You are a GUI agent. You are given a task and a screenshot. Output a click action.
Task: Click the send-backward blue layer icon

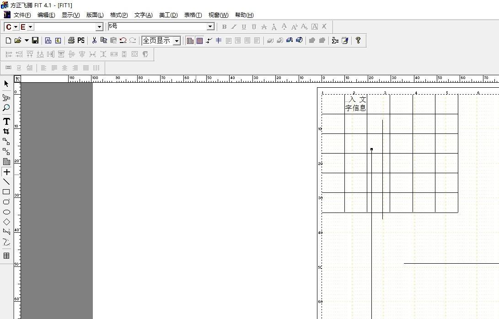299,40
